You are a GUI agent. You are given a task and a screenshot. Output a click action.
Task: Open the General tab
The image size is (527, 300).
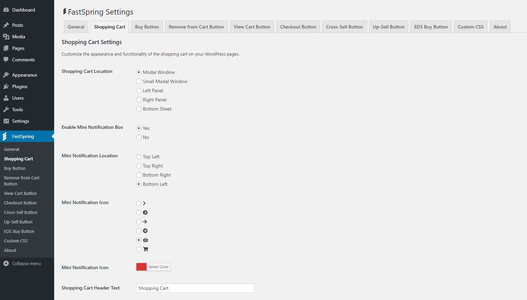click(x=76, y=27)
